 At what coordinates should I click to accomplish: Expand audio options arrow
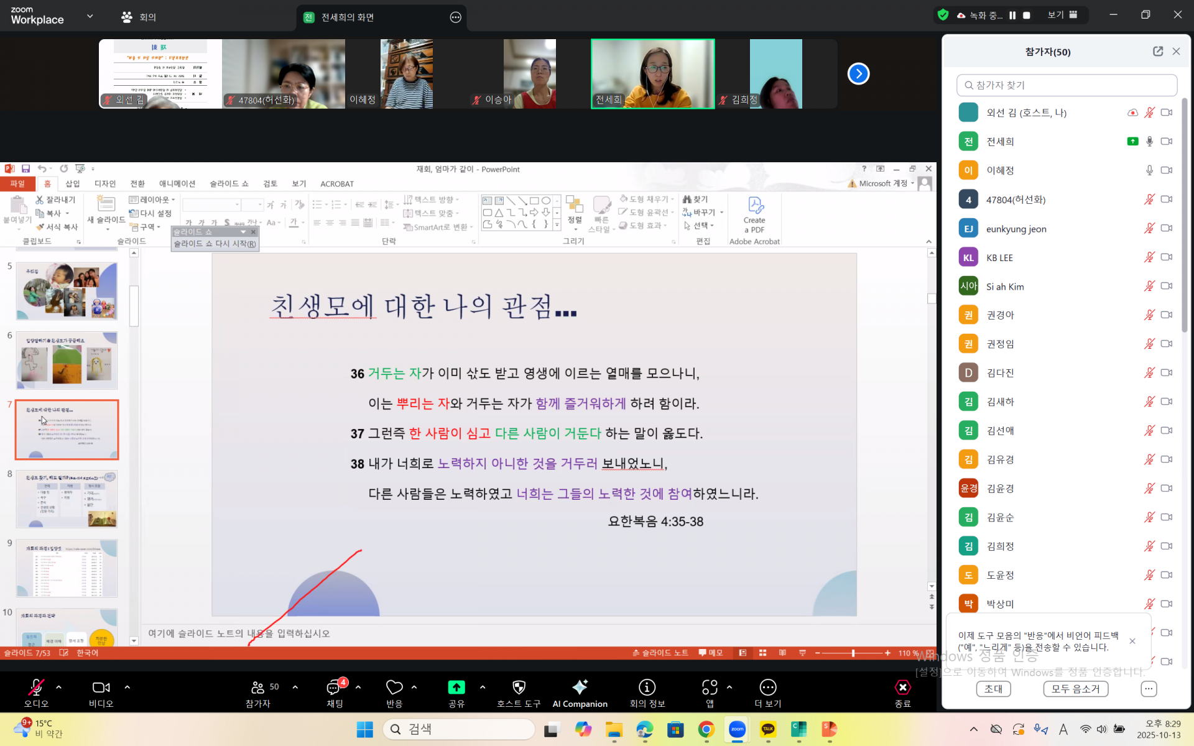[x=59, y=688]
